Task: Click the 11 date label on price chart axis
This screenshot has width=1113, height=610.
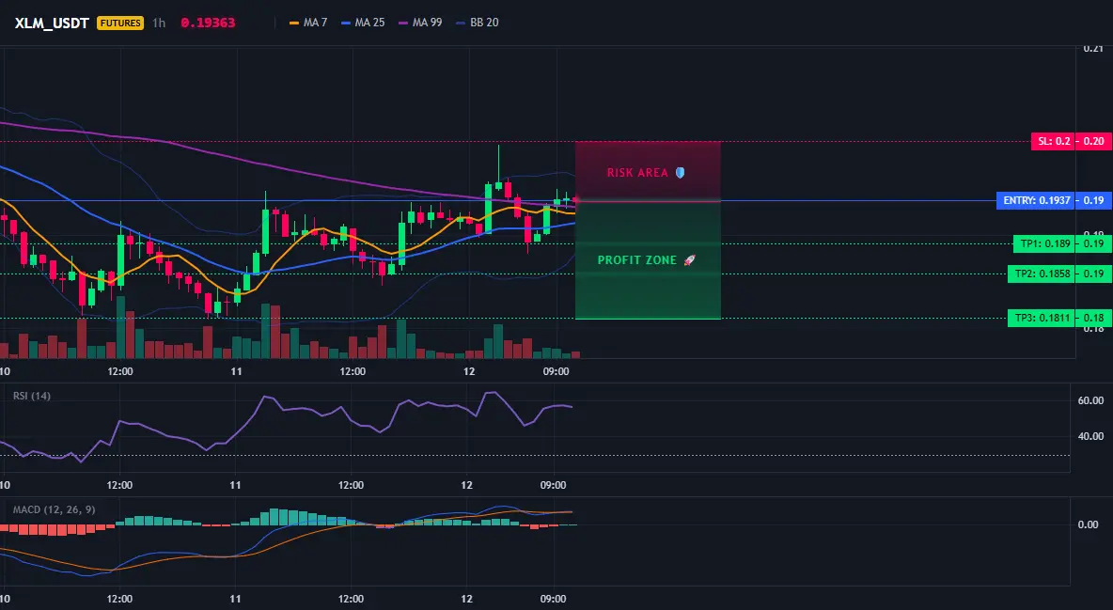Action: pos(236,371)
